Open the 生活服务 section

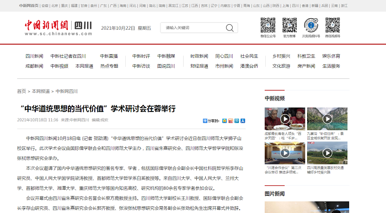(331, 66)
